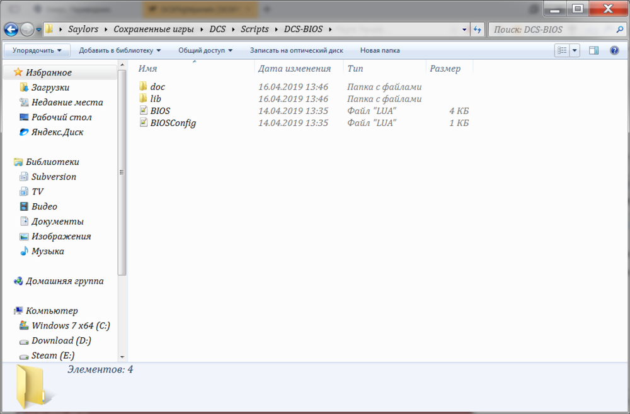Open the Scripts breadcrumb folder

click(255, 30)
